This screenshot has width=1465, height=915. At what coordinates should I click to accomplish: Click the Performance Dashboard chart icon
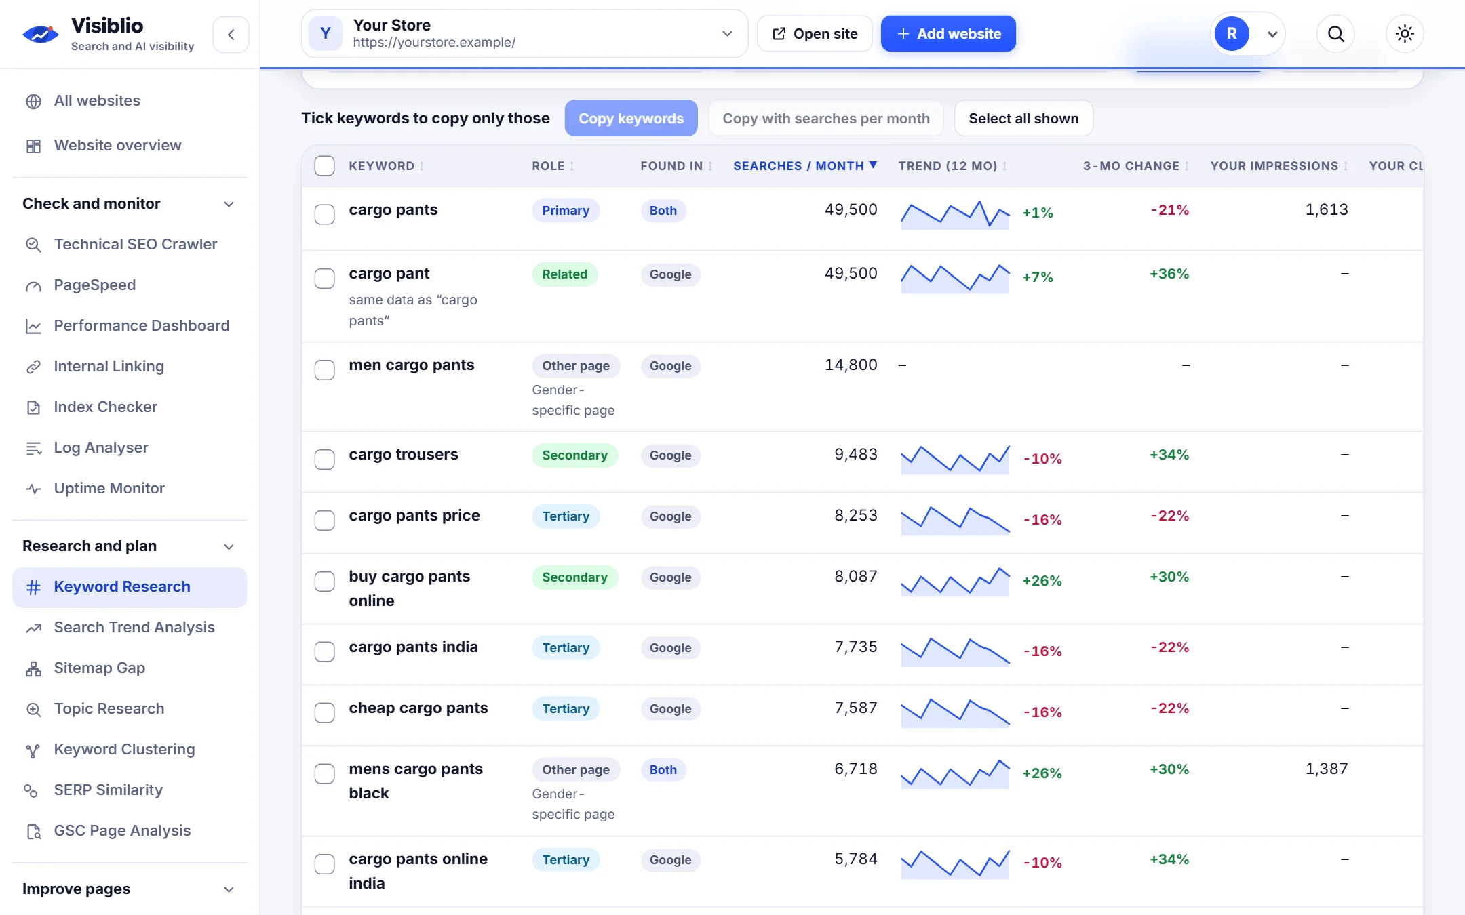[x=33, y=327]
